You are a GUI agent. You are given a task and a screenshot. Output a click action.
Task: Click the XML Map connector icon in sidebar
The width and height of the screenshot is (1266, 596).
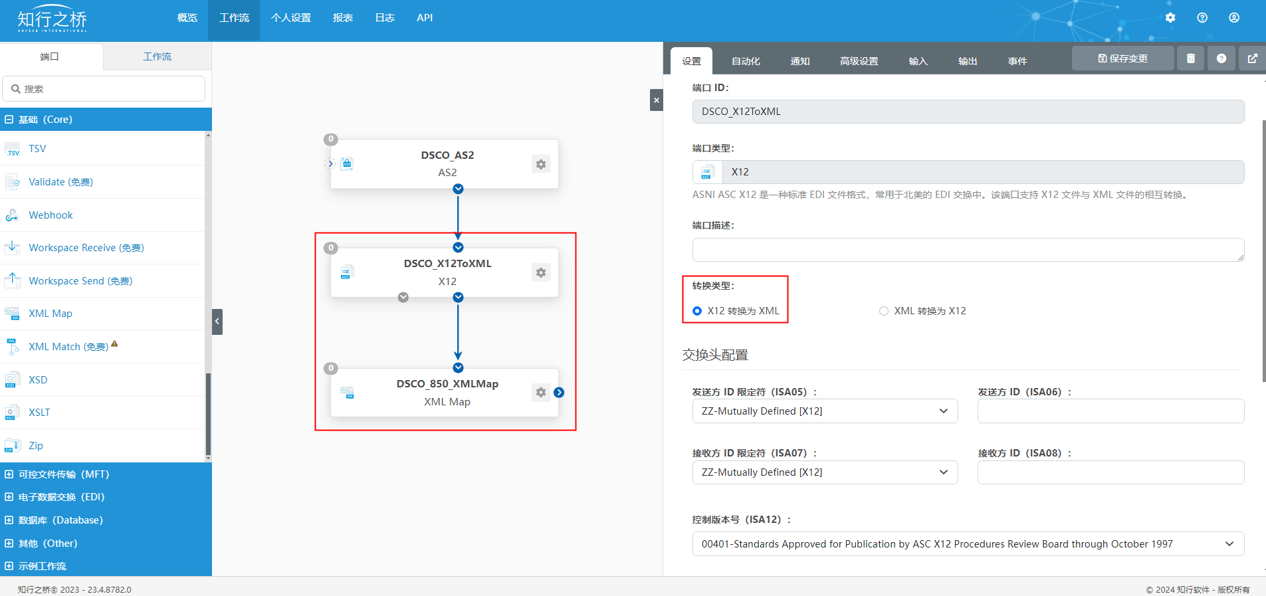tap(13, 314)
